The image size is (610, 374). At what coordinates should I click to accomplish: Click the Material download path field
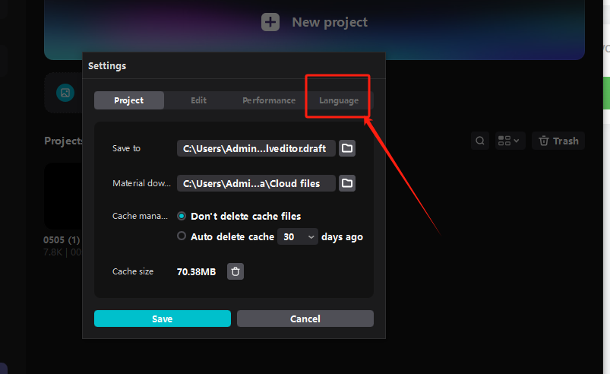click(x=256, y=183)
